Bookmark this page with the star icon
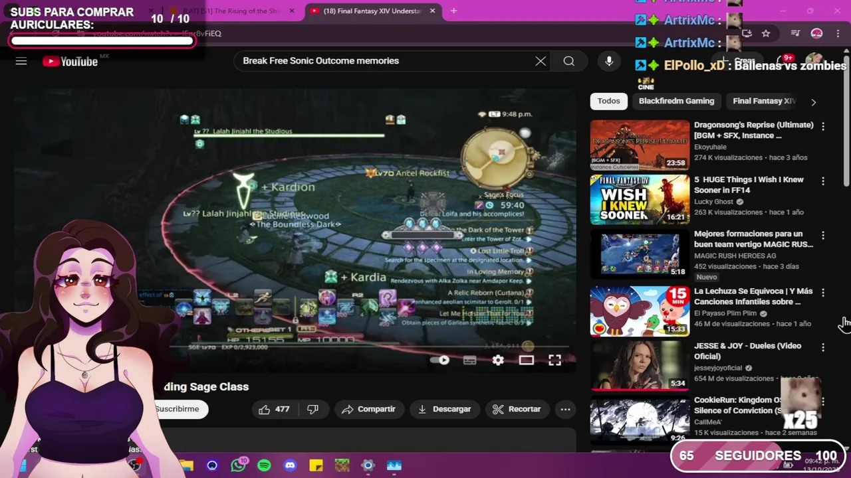The width and height of the screenshot is (851, 478). point(766,33)
